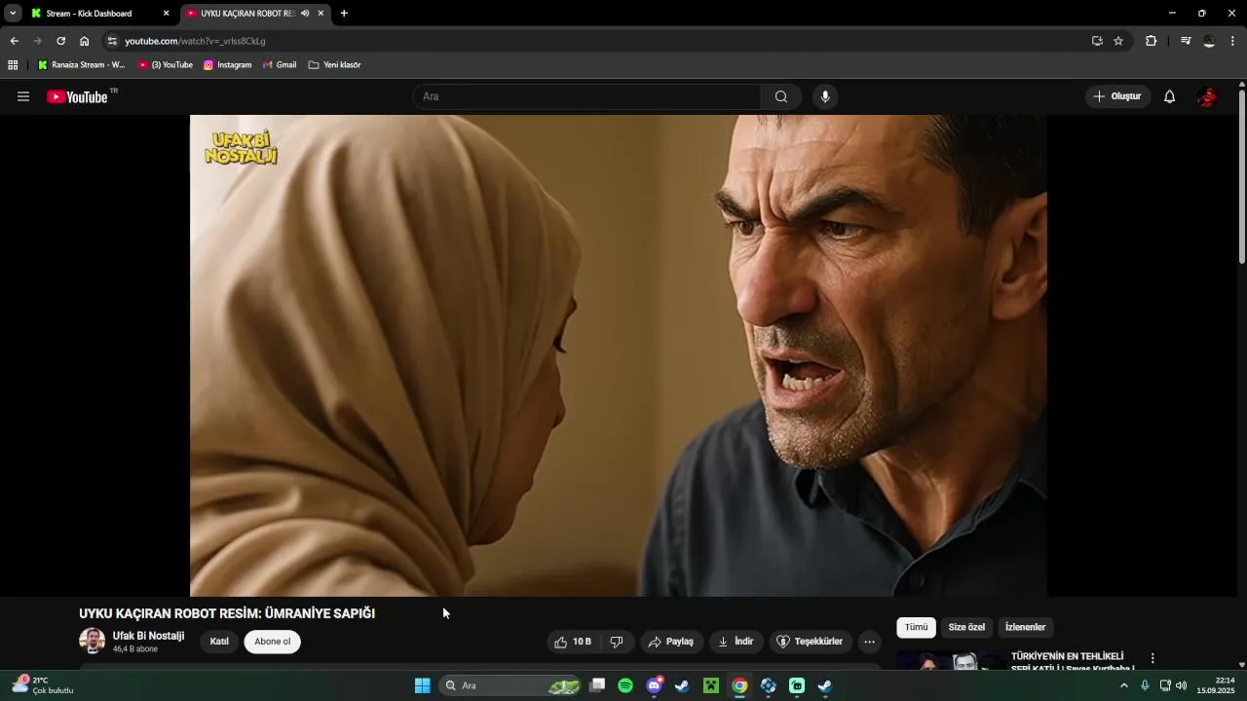This screenshot has height=701, width=1247.
Task: Open the Chrome extensions puzzle icon
Action: 1151,41
